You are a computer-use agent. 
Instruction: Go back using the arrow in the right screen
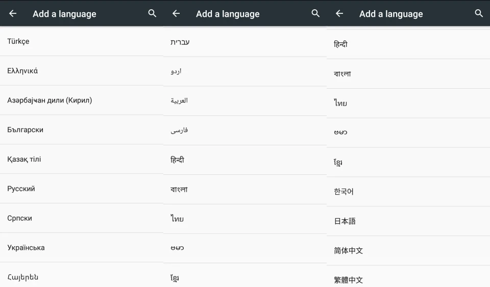pyautogui.click(x=339, y=13)
